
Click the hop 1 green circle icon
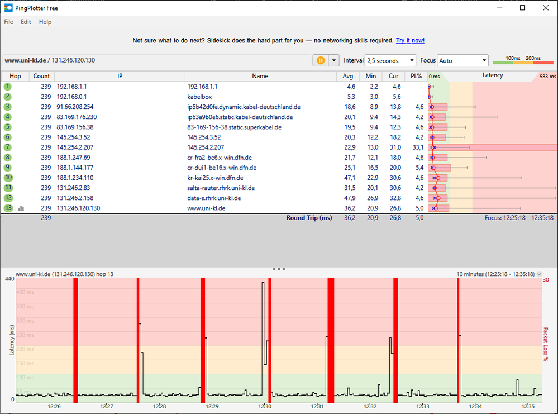tap(7, 87)
